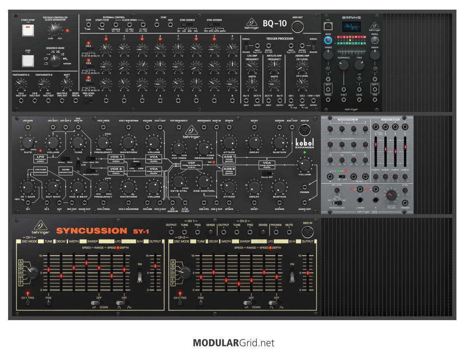Click the BQ-10 SEQUENCE MODE selector knob
This screenshot has height=351, width=468.
55,61
